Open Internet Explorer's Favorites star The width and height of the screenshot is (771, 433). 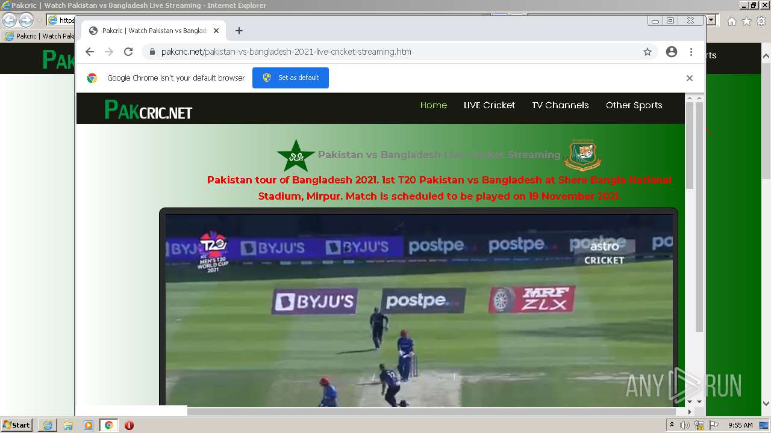(746, 21)
